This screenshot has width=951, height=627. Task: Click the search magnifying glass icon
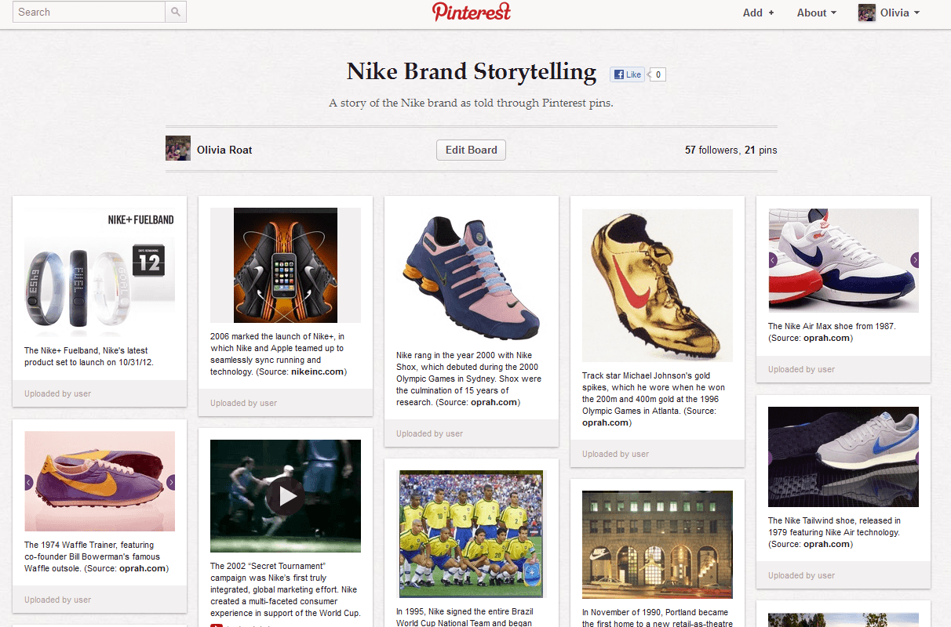point(176,12)
